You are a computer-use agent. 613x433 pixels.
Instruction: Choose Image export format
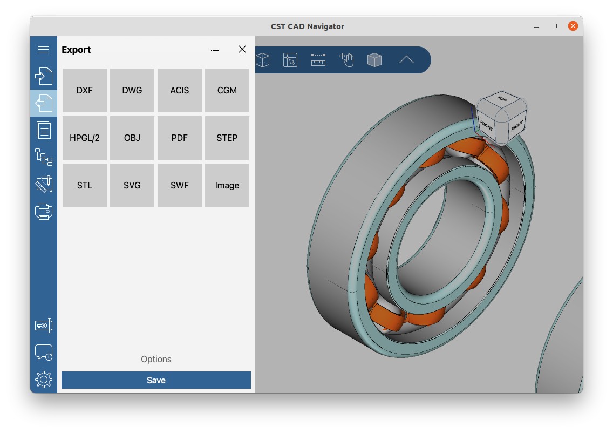[227, 185]
